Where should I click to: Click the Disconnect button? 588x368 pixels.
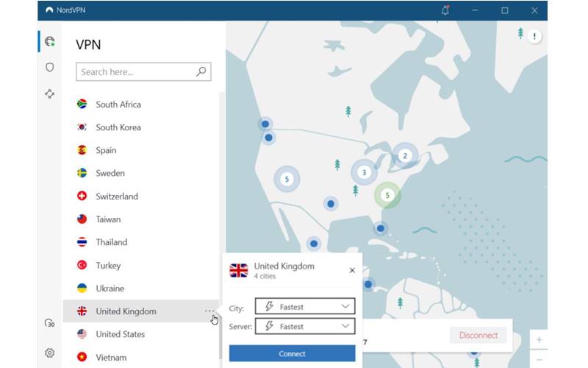coord(478,336)
